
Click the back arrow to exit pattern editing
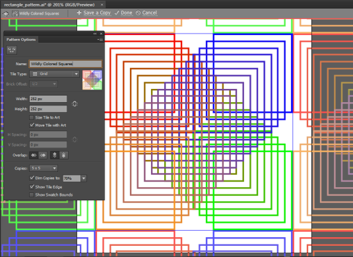click(6, 13)
